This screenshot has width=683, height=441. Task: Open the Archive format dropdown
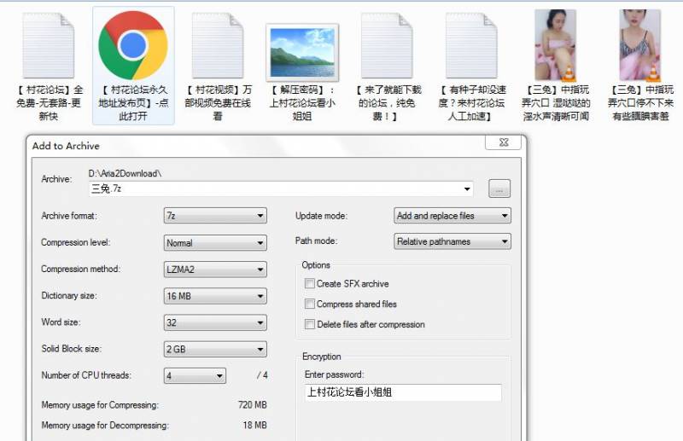(215, 217)
